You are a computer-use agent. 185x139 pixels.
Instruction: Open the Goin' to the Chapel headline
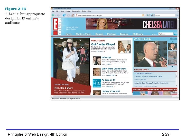[103, 45]
